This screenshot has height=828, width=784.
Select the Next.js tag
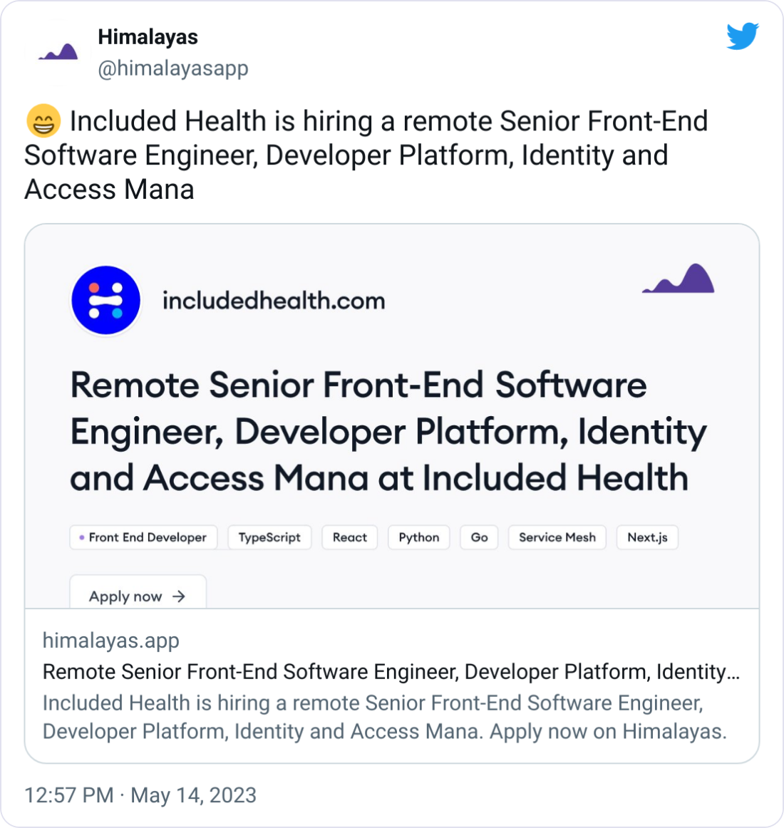coord(646,537)
